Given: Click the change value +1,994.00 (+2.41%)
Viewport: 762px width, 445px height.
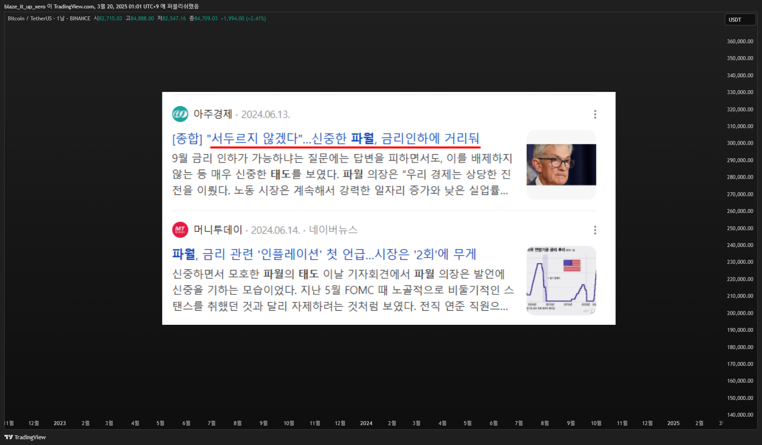Looking at the screenshot, I should pos(243,19).
